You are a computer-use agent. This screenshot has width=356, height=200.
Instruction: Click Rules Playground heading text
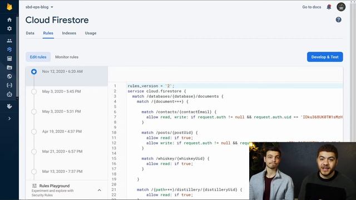pyautogui.click(x=55, y=186)
